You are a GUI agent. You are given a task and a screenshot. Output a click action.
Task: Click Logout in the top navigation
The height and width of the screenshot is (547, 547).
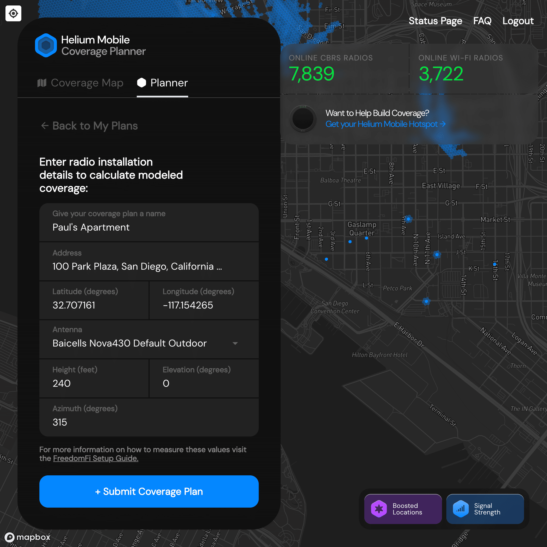[x=518, y=21]
